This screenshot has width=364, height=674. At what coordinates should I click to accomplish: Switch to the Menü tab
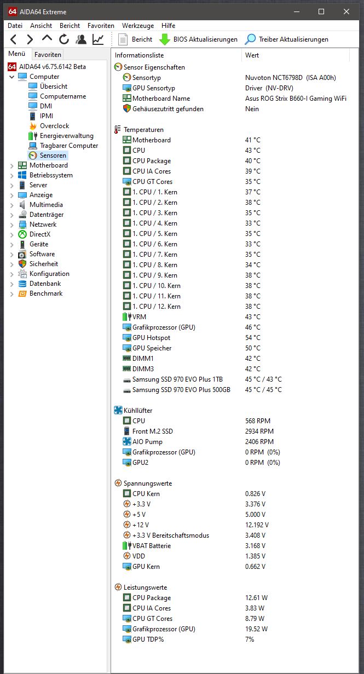[x=17, y=54]
